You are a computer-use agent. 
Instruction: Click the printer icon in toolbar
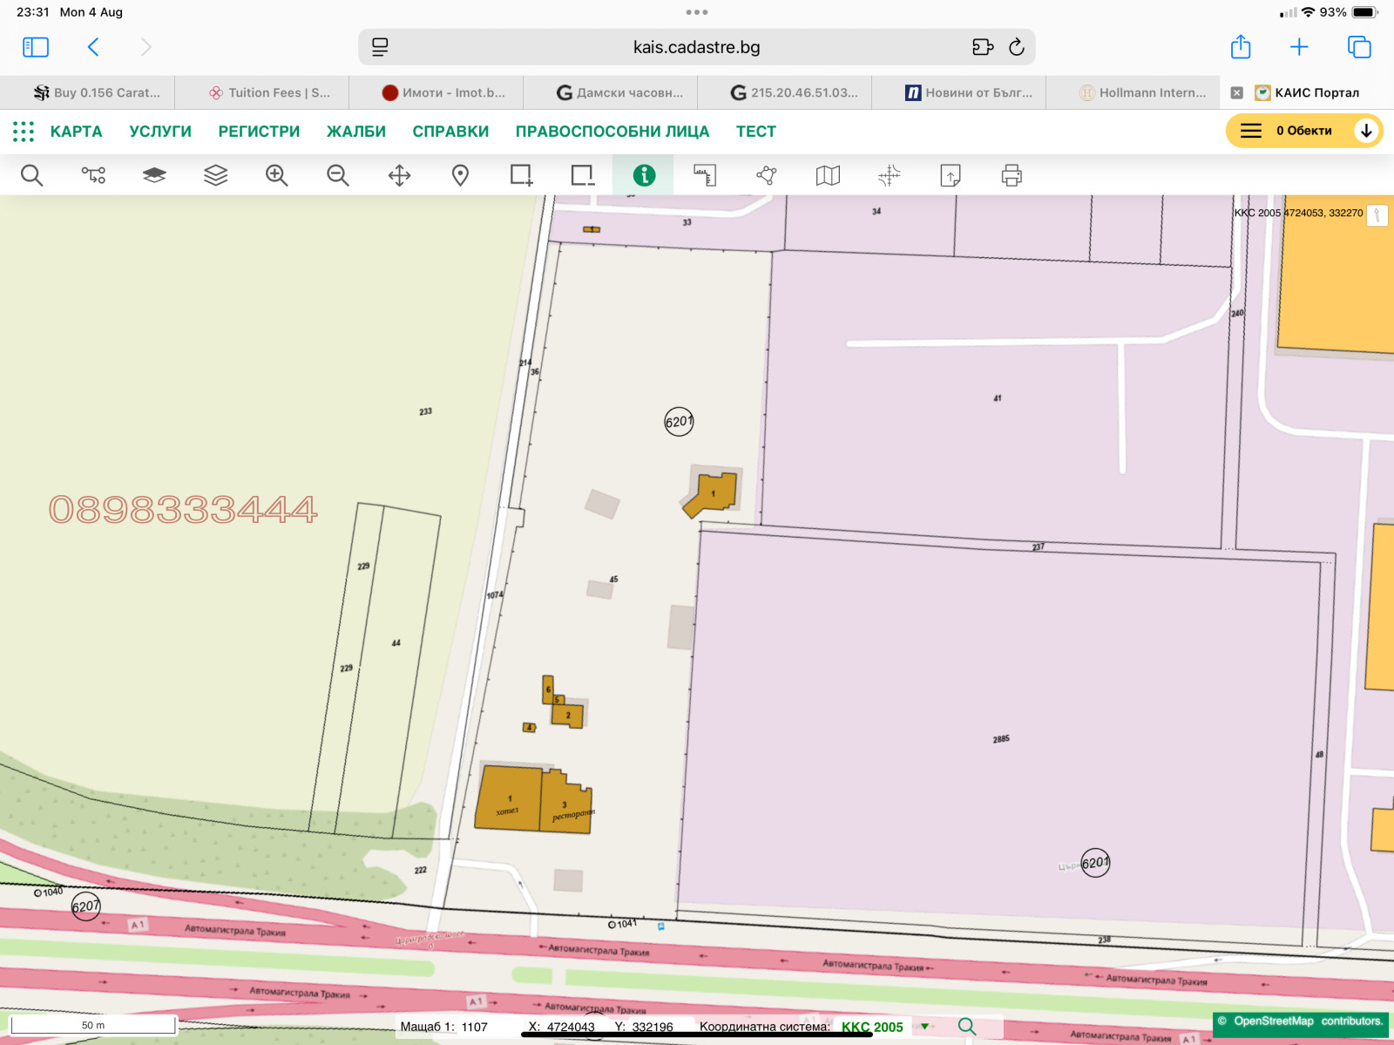pos(1012,175)
